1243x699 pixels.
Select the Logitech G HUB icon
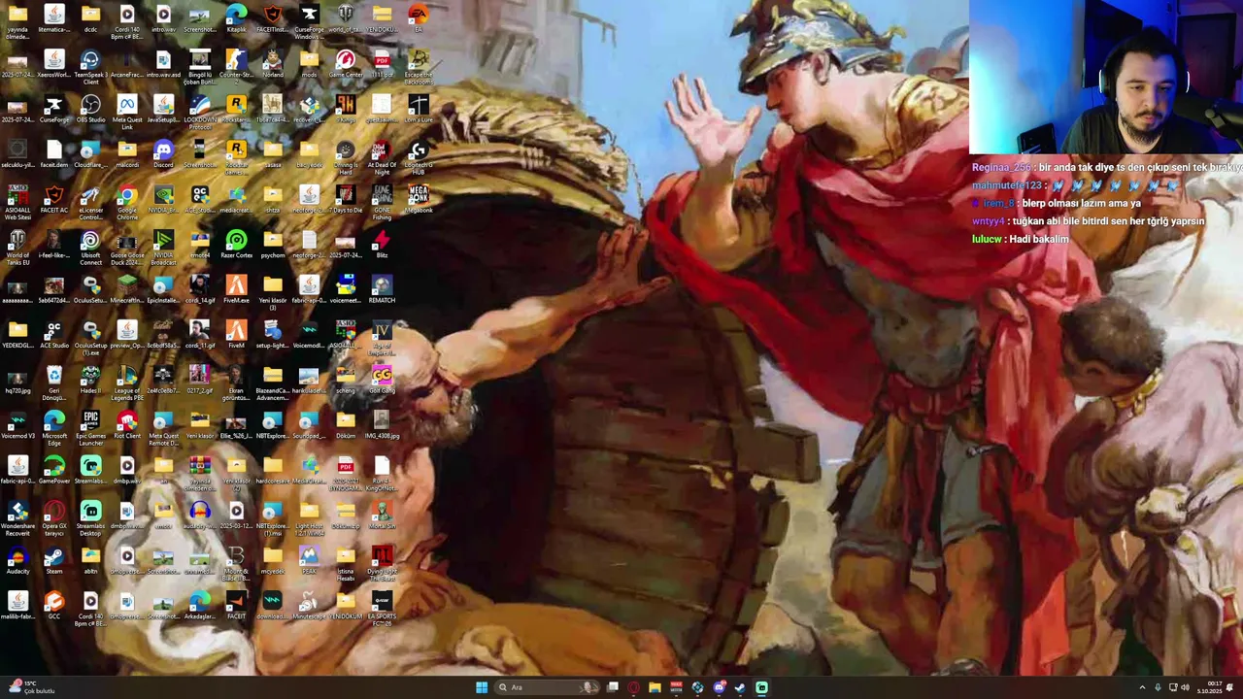click(418, 157)
